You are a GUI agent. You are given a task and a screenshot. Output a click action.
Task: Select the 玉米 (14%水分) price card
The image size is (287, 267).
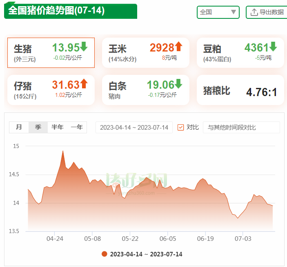[145, 53]
